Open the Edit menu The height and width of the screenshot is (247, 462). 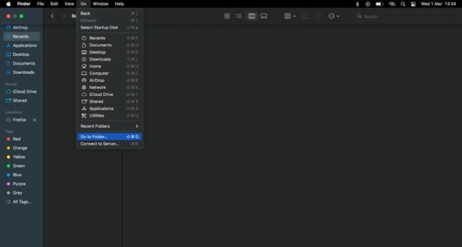(x=54, y=4)
